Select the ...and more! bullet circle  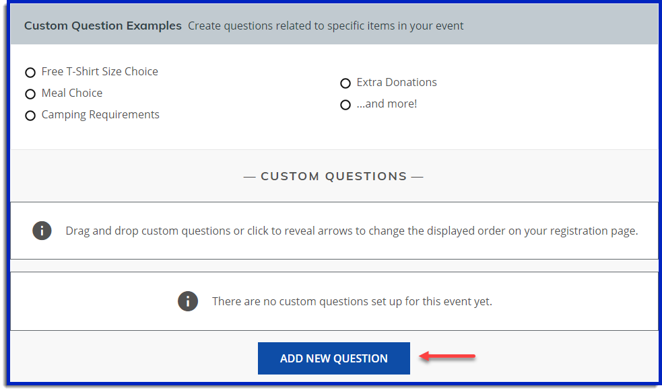tap(345, 105)
